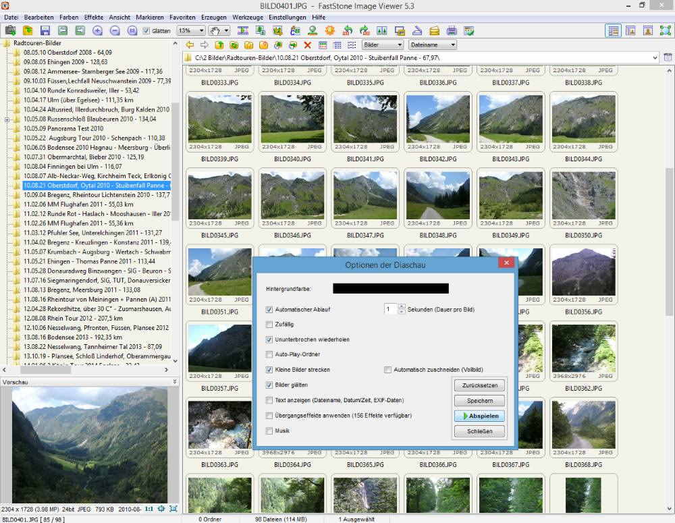Screen dimensions: 675x523
Task: Click the rotate left icon
Action: 347,30
